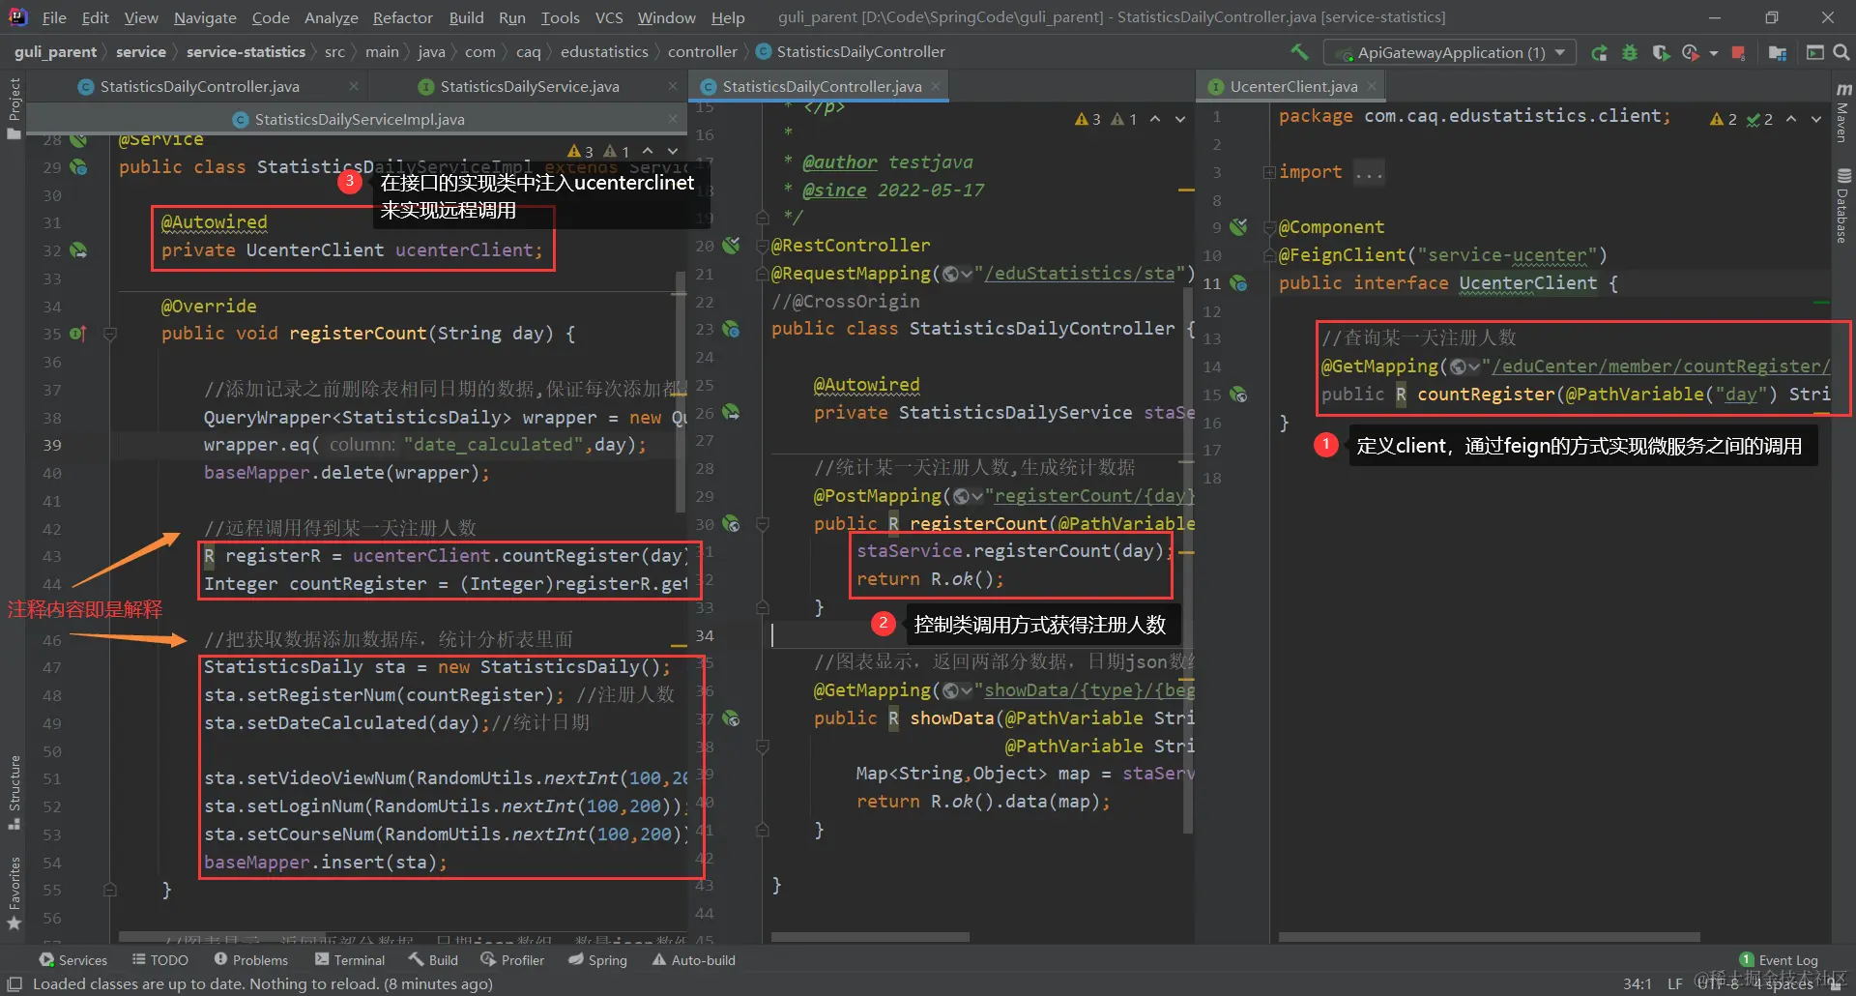Open the URL globe dropdown on @PostMapping

[x=968, y=496]
